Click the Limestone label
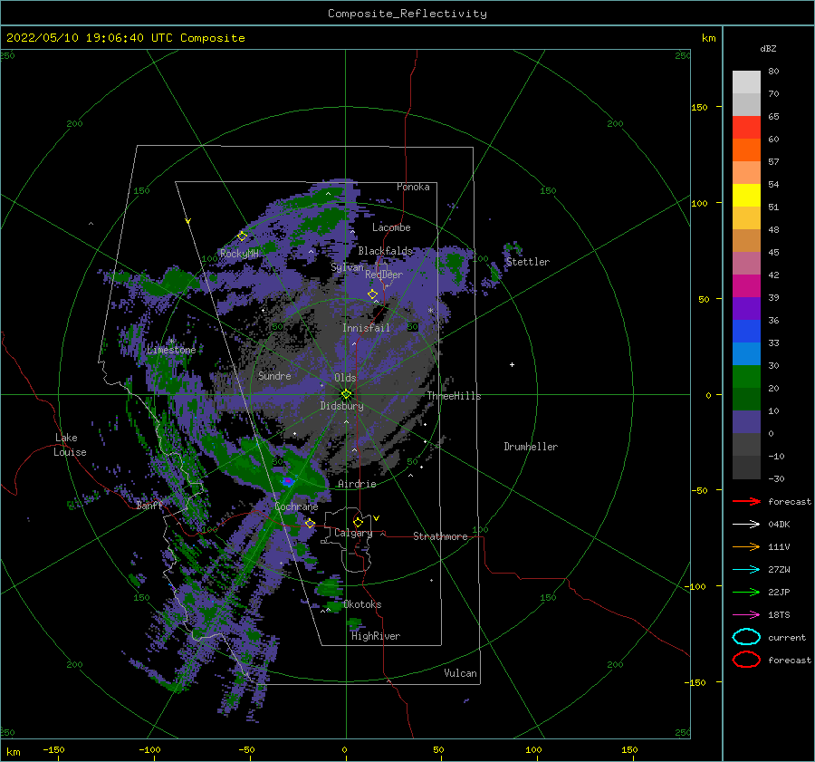Viewport: 815px width, 762px height. pyautogui.click(x=171, y=350)
